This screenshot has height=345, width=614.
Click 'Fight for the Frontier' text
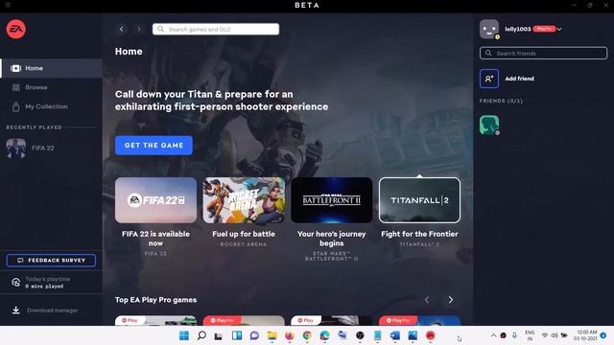pos(419,234)
